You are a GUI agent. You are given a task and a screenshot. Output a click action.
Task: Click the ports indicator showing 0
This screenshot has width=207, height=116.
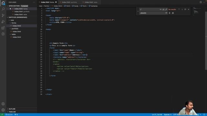point(16,115)
